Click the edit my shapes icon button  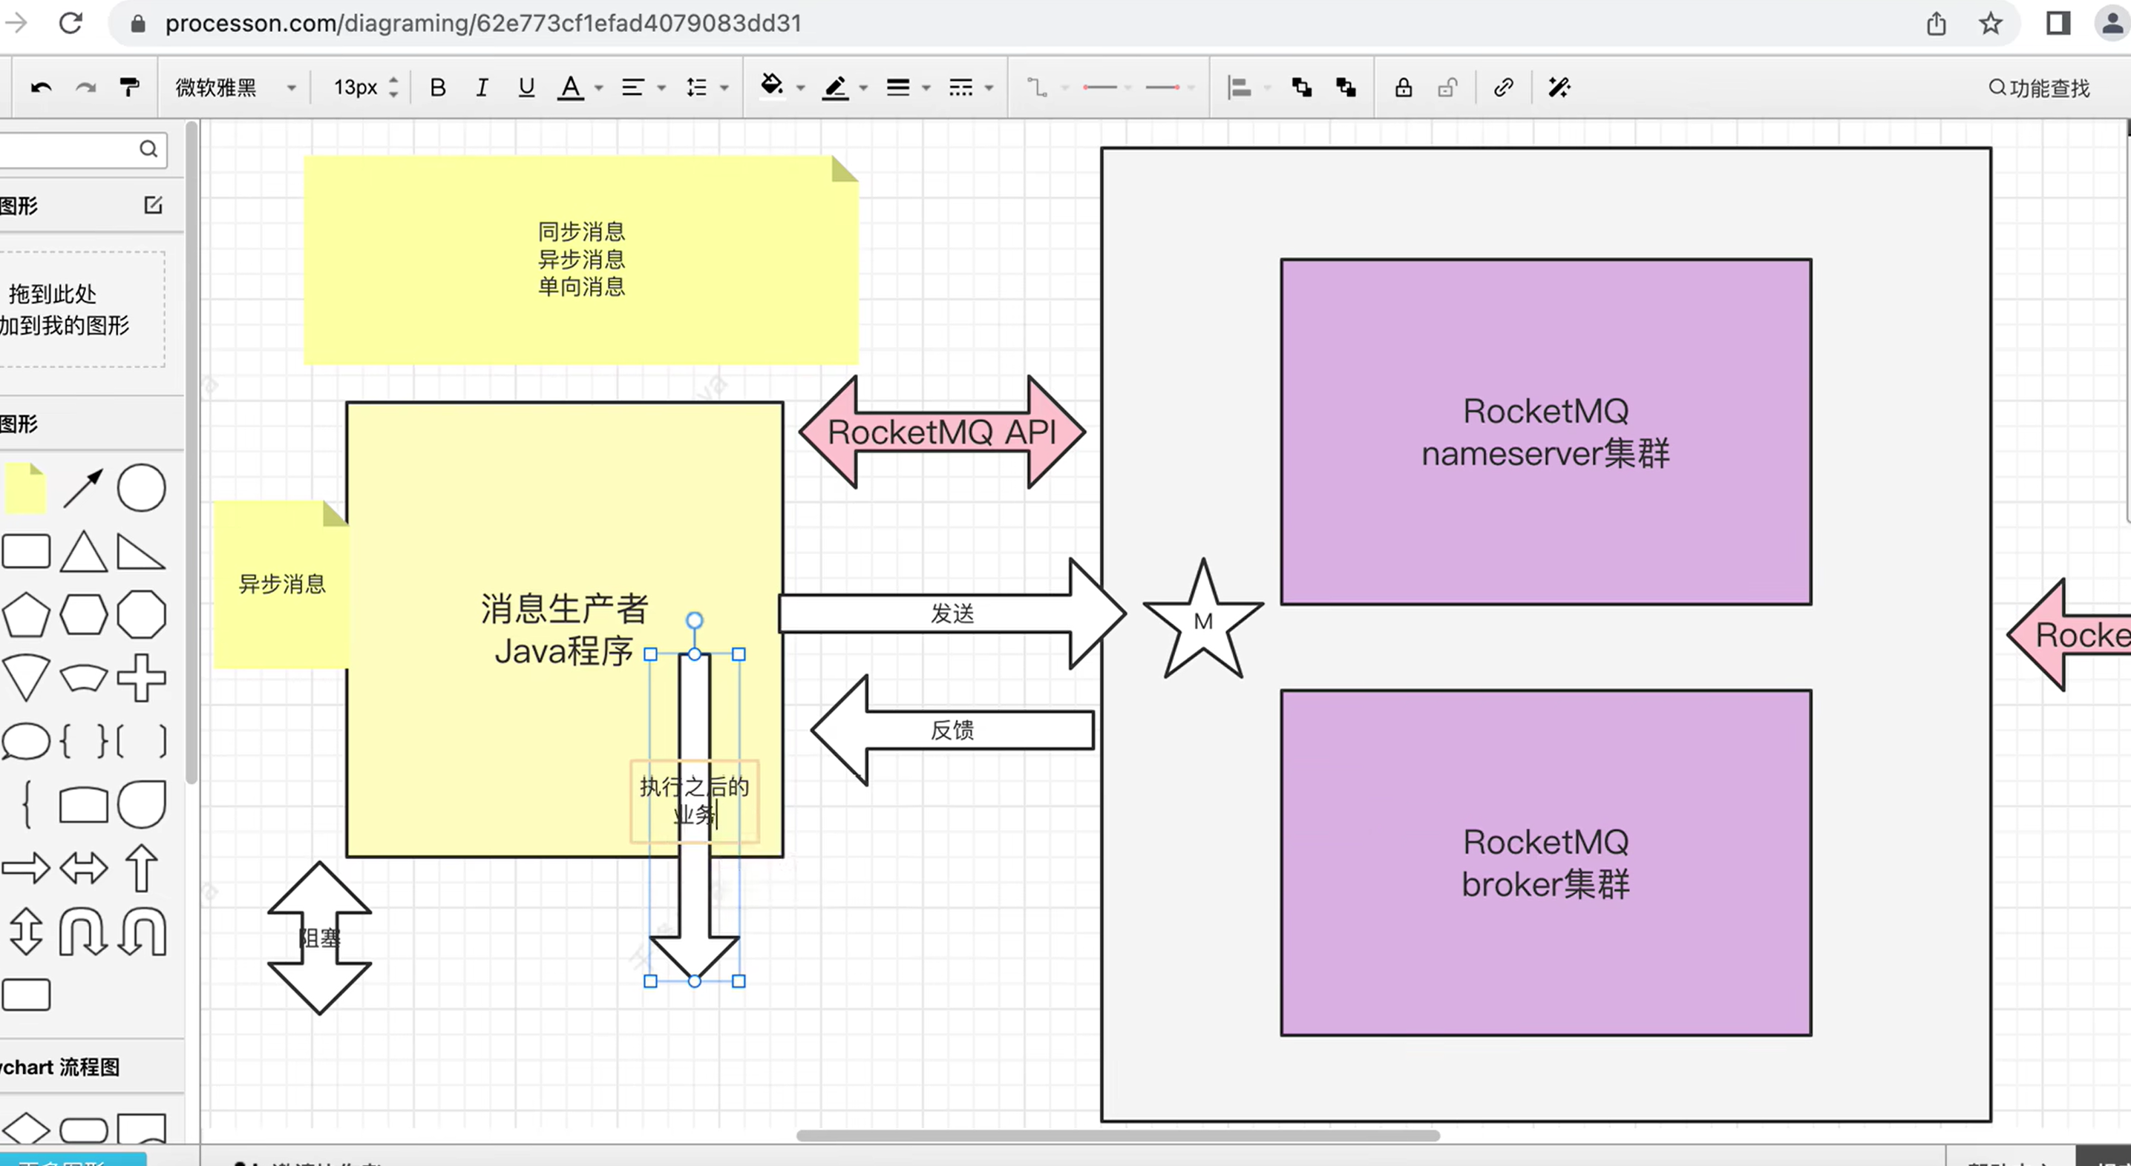(x=153, y=204)
